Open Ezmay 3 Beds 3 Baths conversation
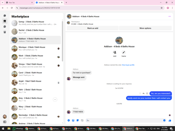This screenshot has width=175, height=131. pyautogui.click(x=36, y=23)
